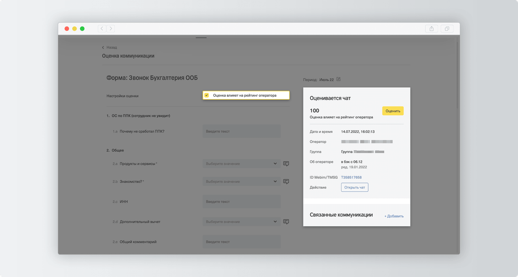Click the Форма: Звонок Бухгалтерия ООБ heading
Screen dimensions: 518x277
(x=152, y=78)
